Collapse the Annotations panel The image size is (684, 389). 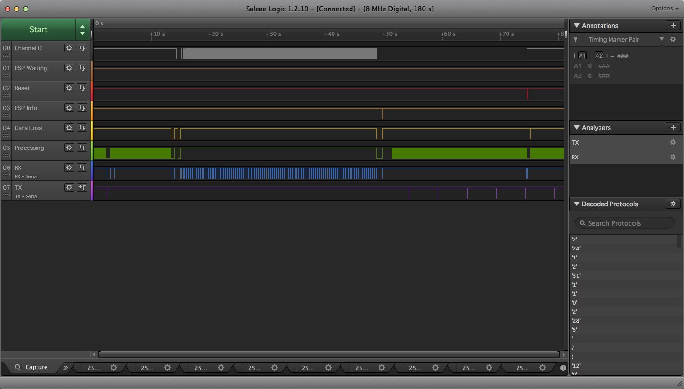(x=577, y=26)
